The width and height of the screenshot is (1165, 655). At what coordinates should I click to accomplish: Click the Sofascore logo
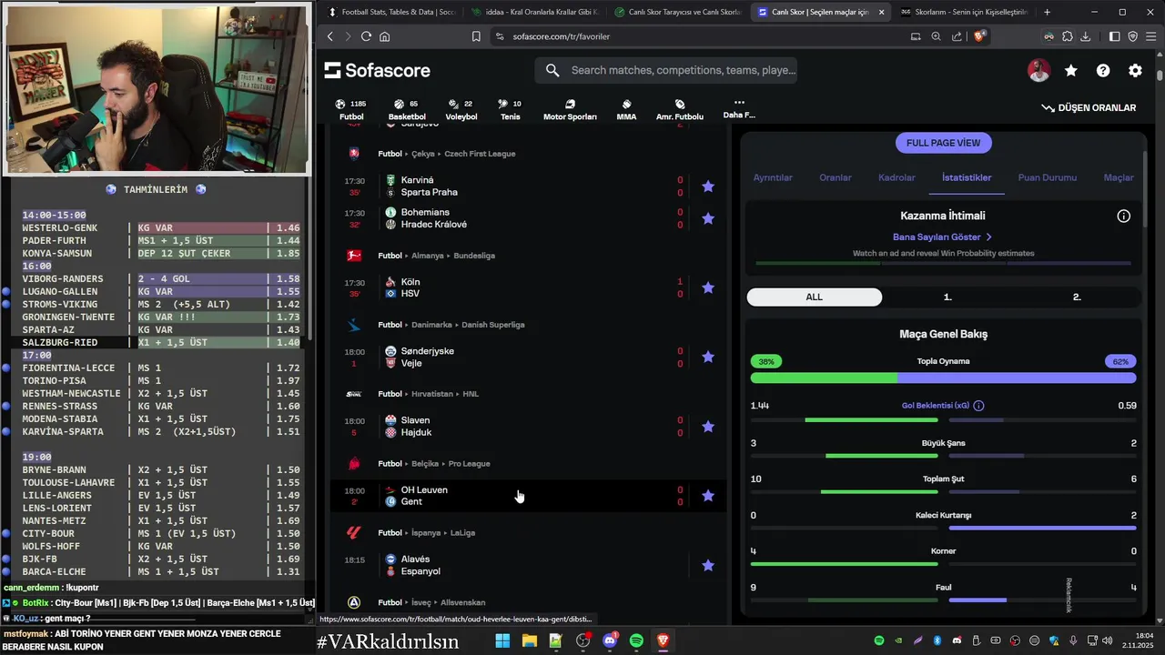click(x=378, y=71)
